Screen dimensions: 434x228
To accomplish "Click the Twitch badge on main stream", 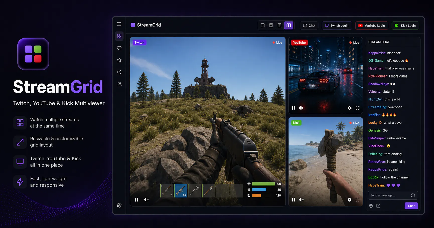I will point(139,42).
